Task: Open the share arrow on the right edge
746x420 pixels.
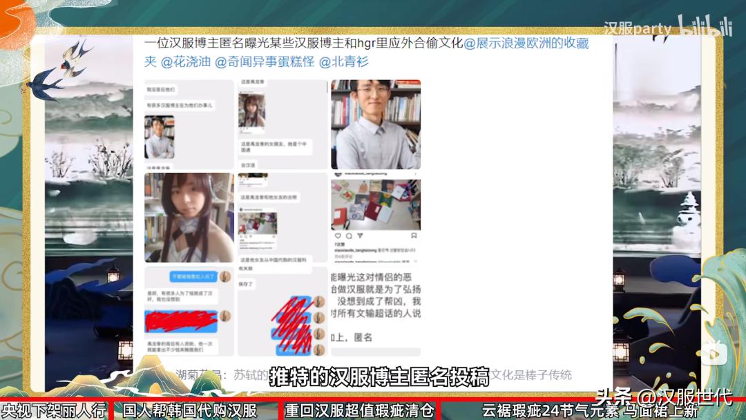Action: tap(716, 353)
